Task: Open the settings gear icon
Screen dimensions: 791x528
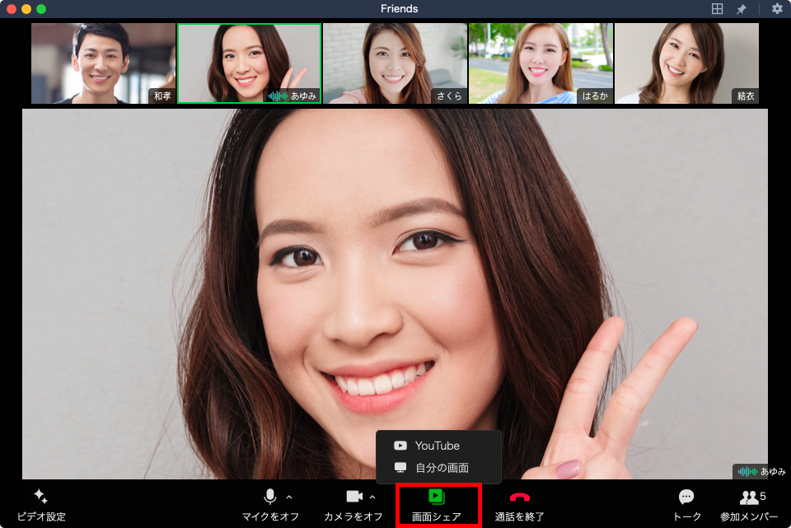Action: [777, 8]
